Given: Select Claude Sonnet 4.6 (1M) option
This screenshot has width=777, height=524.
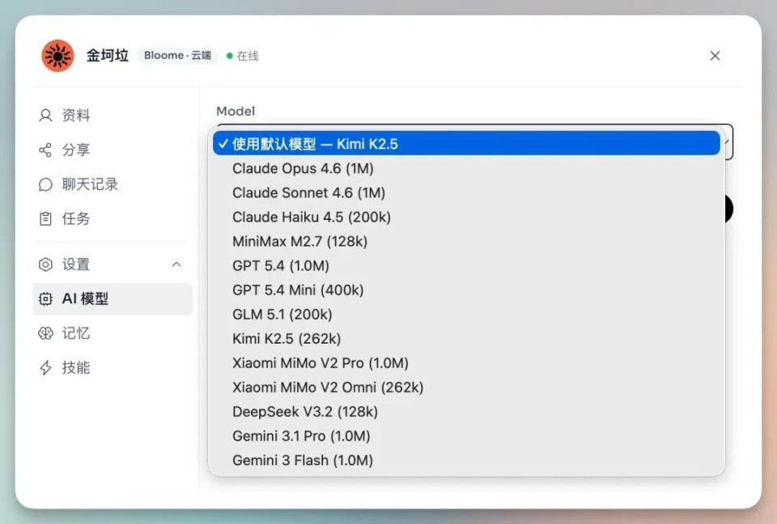Looking at the screenshot, I should (x=308, y=193).
